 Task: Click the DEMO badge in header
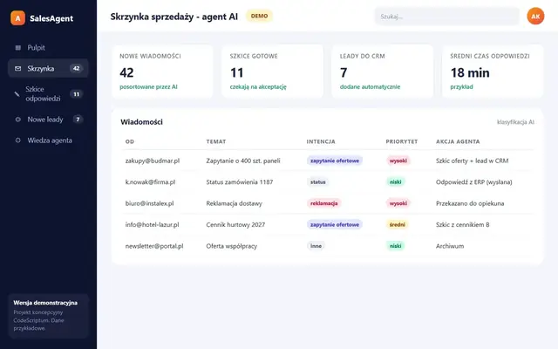[x=259, y=16]
